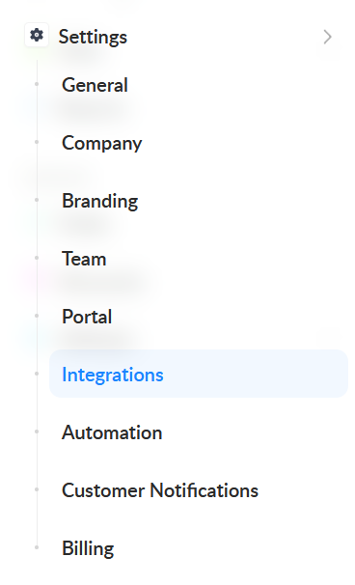Go to Company settings

(102, 143)
